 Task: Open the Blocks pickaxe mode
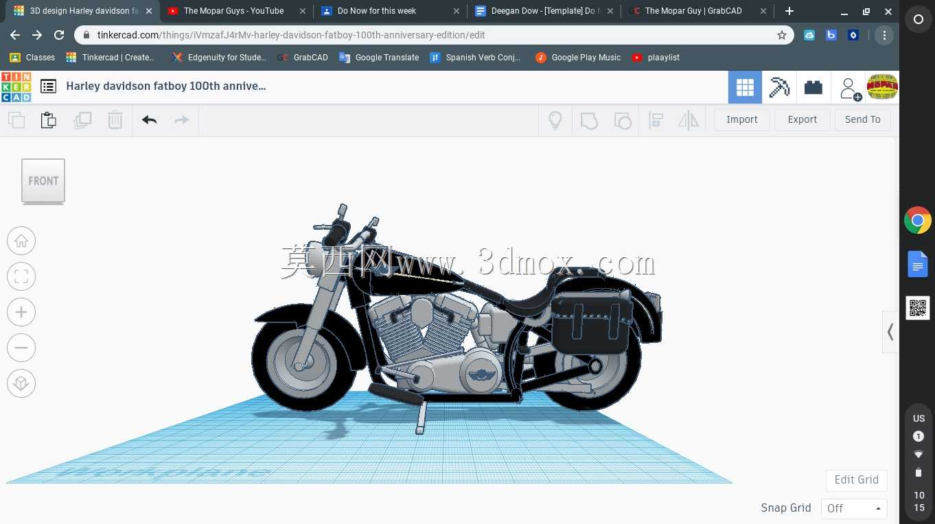pyautogui.click(x=779, y=87)
